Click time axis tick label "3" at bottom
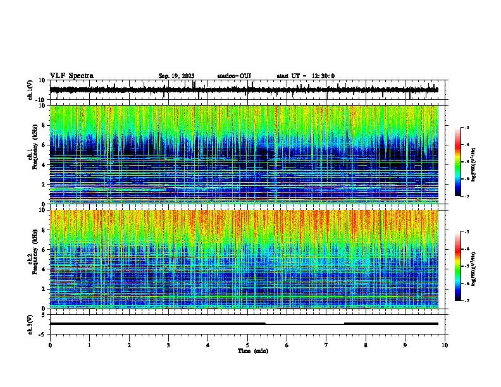Viewport: 501px width, 387px height. 168,345
